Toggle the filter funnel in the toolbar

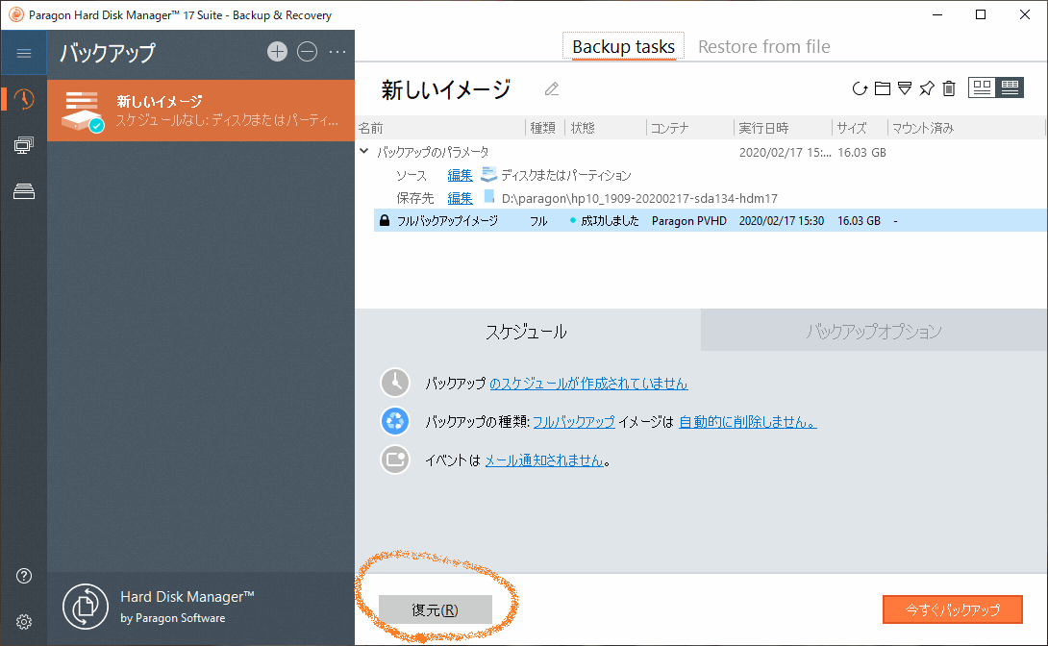tap(904, 87)
